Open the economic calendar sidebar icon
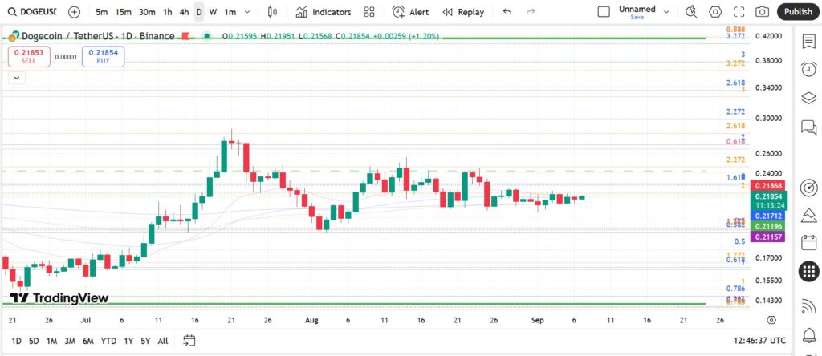The width and height of the screenshot is (822, 356). point(809,242)
